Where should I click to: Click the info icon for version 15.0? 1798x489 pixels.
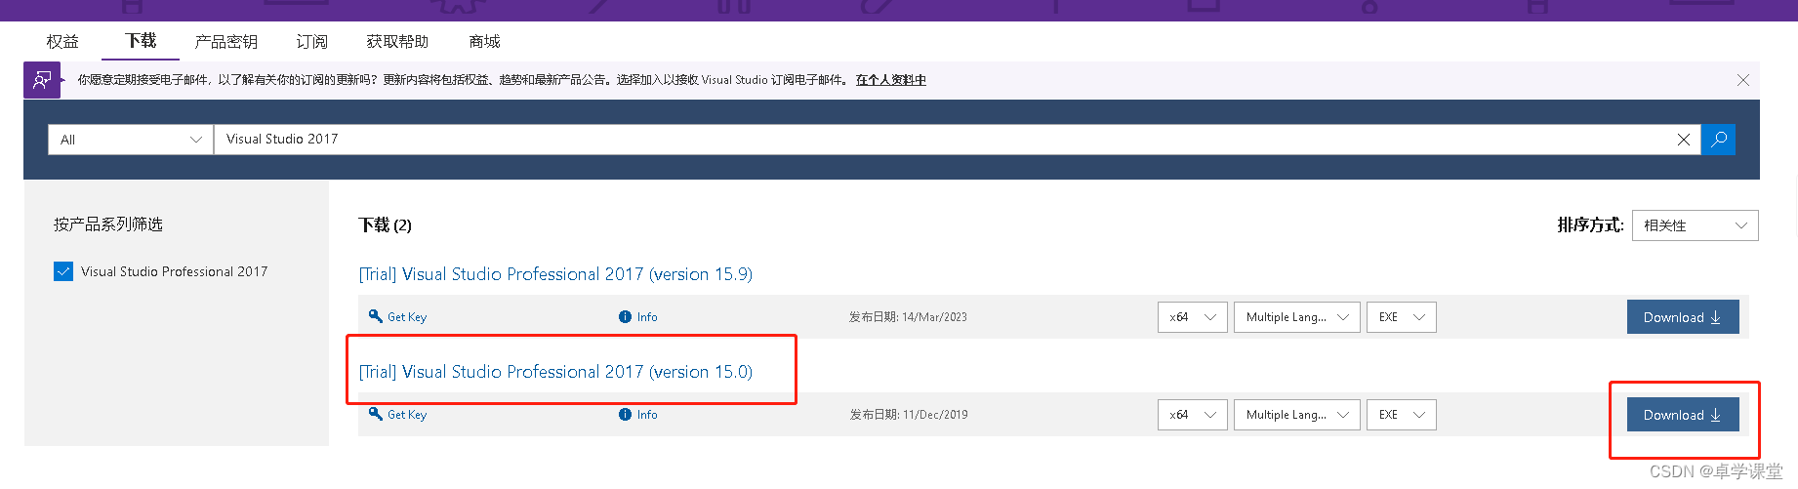pos(625,415)
